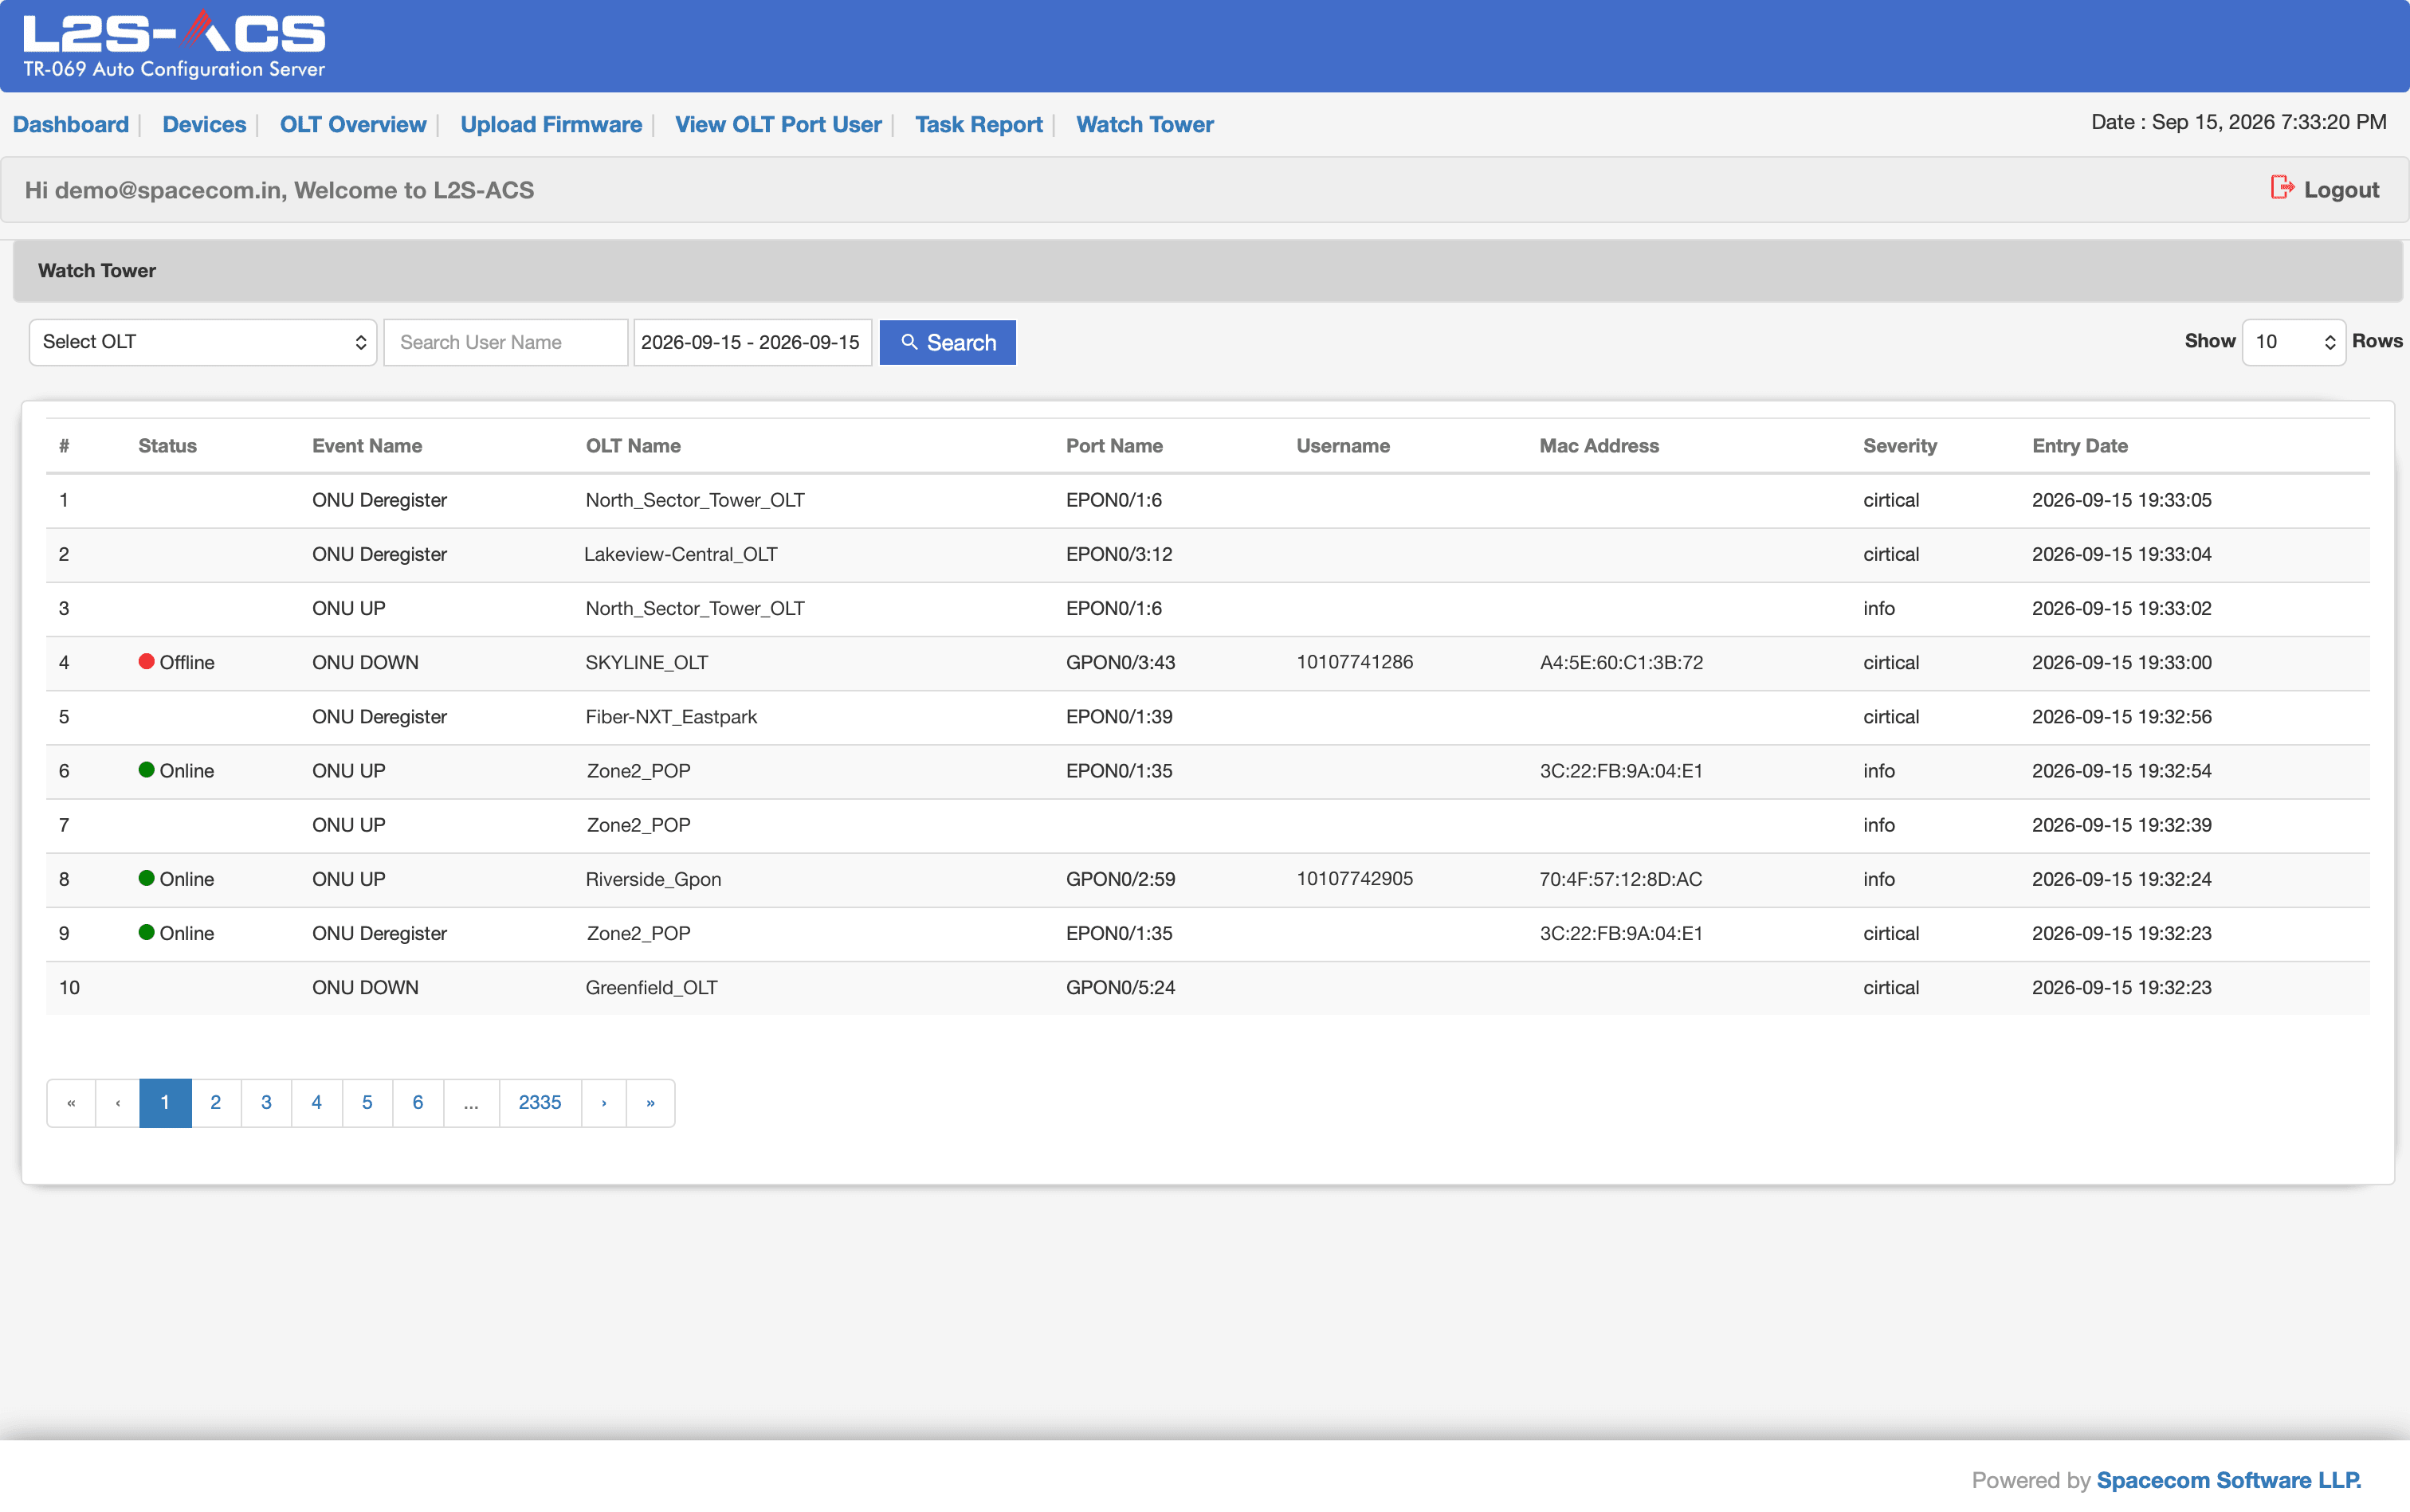Viewport: 2410px width, 1512px height.
Task: Click SKYLINE_OLT cell
Action: (646, 662)
